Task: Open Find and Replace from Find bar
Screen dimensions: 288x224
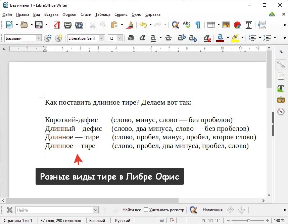Action: pos(193,210)
